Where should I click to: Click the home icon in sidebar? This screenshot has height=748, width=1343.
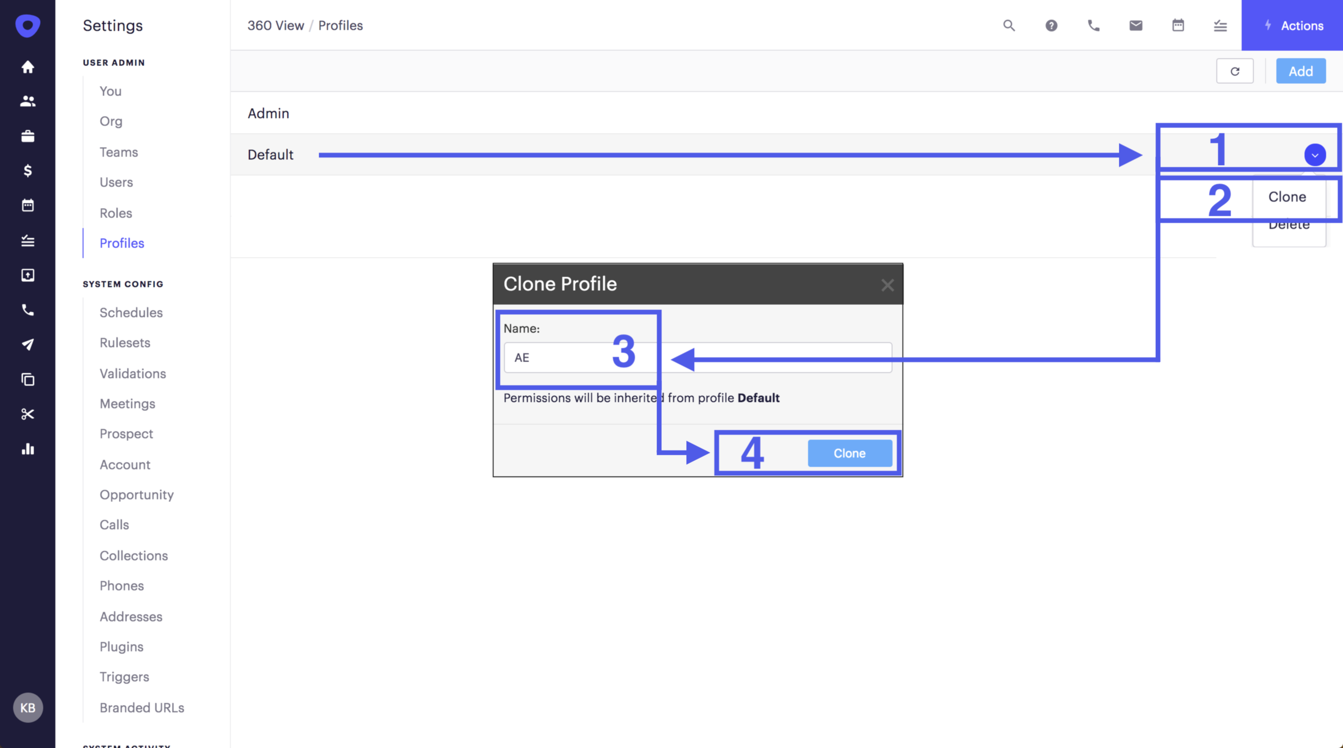[28, 67]
